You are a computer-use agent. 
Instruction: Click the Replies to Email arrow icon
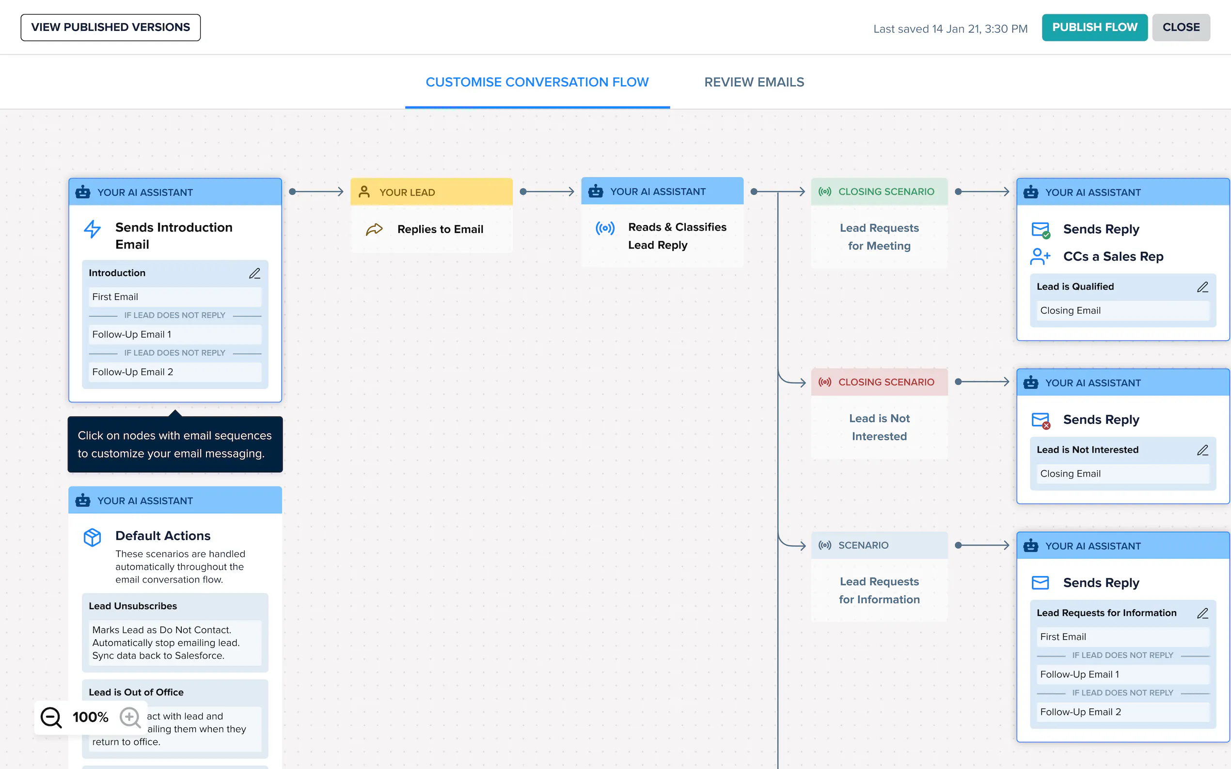click(374, 230)
